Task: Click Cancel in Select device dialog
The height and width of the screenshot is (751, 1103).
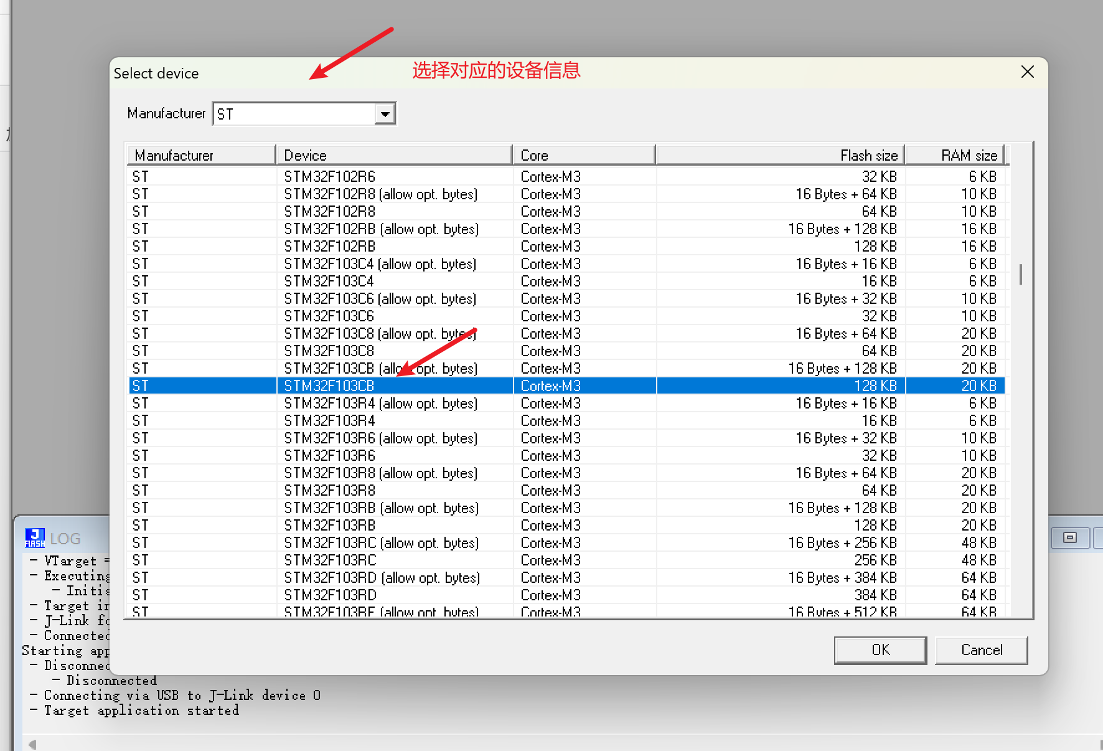Action: click(981, 650)
